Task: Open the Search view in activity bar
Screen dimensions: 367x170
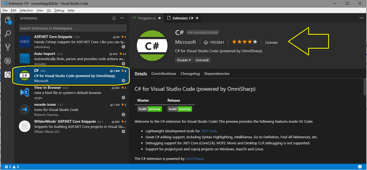Action: click(x=8, y=34)
